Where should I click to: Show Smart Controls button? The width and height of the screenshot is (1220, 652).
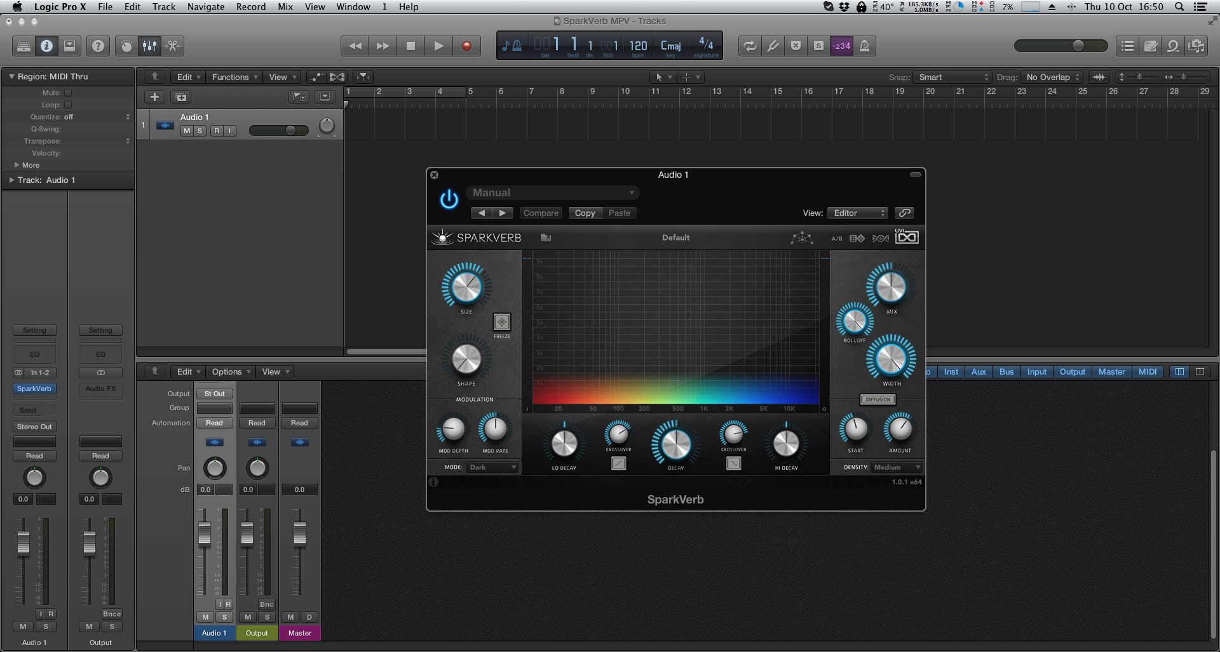click(127, 46)
